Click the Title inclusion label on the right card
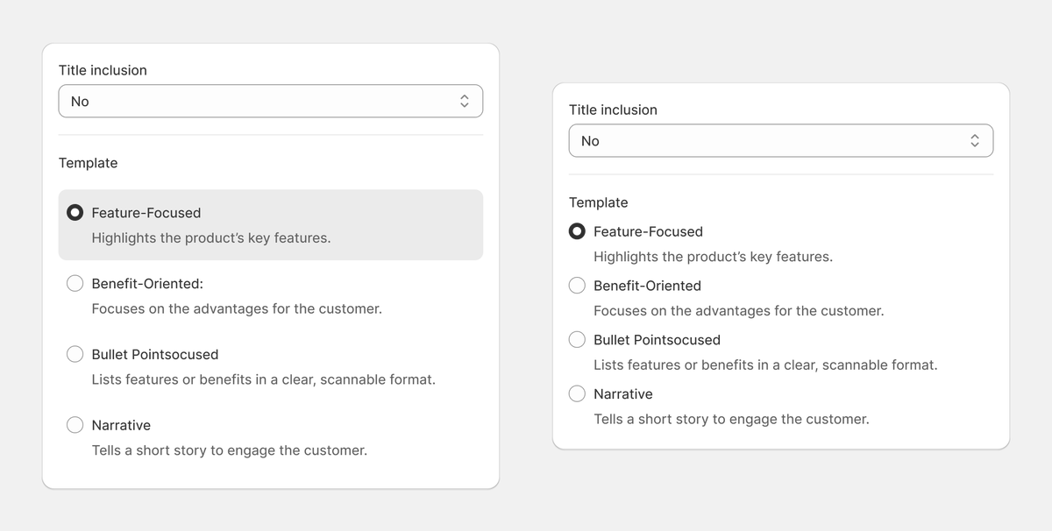 pos(613,110)
